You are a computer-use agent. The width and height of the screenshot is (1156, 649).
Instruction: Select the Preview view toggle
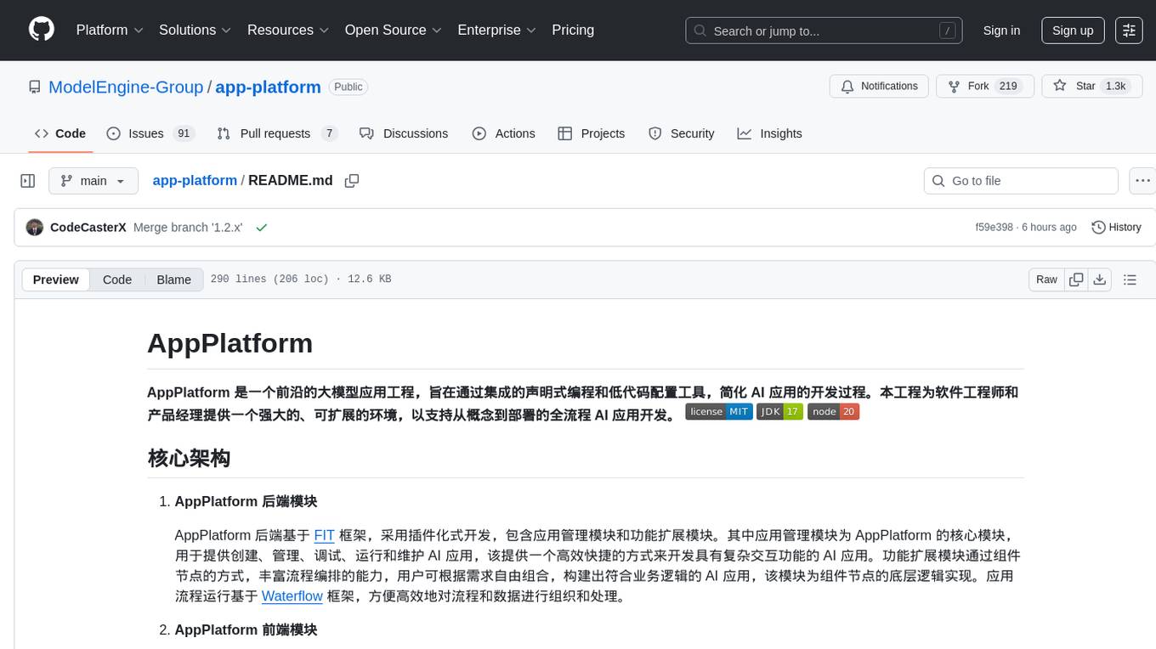pos(56,279)
